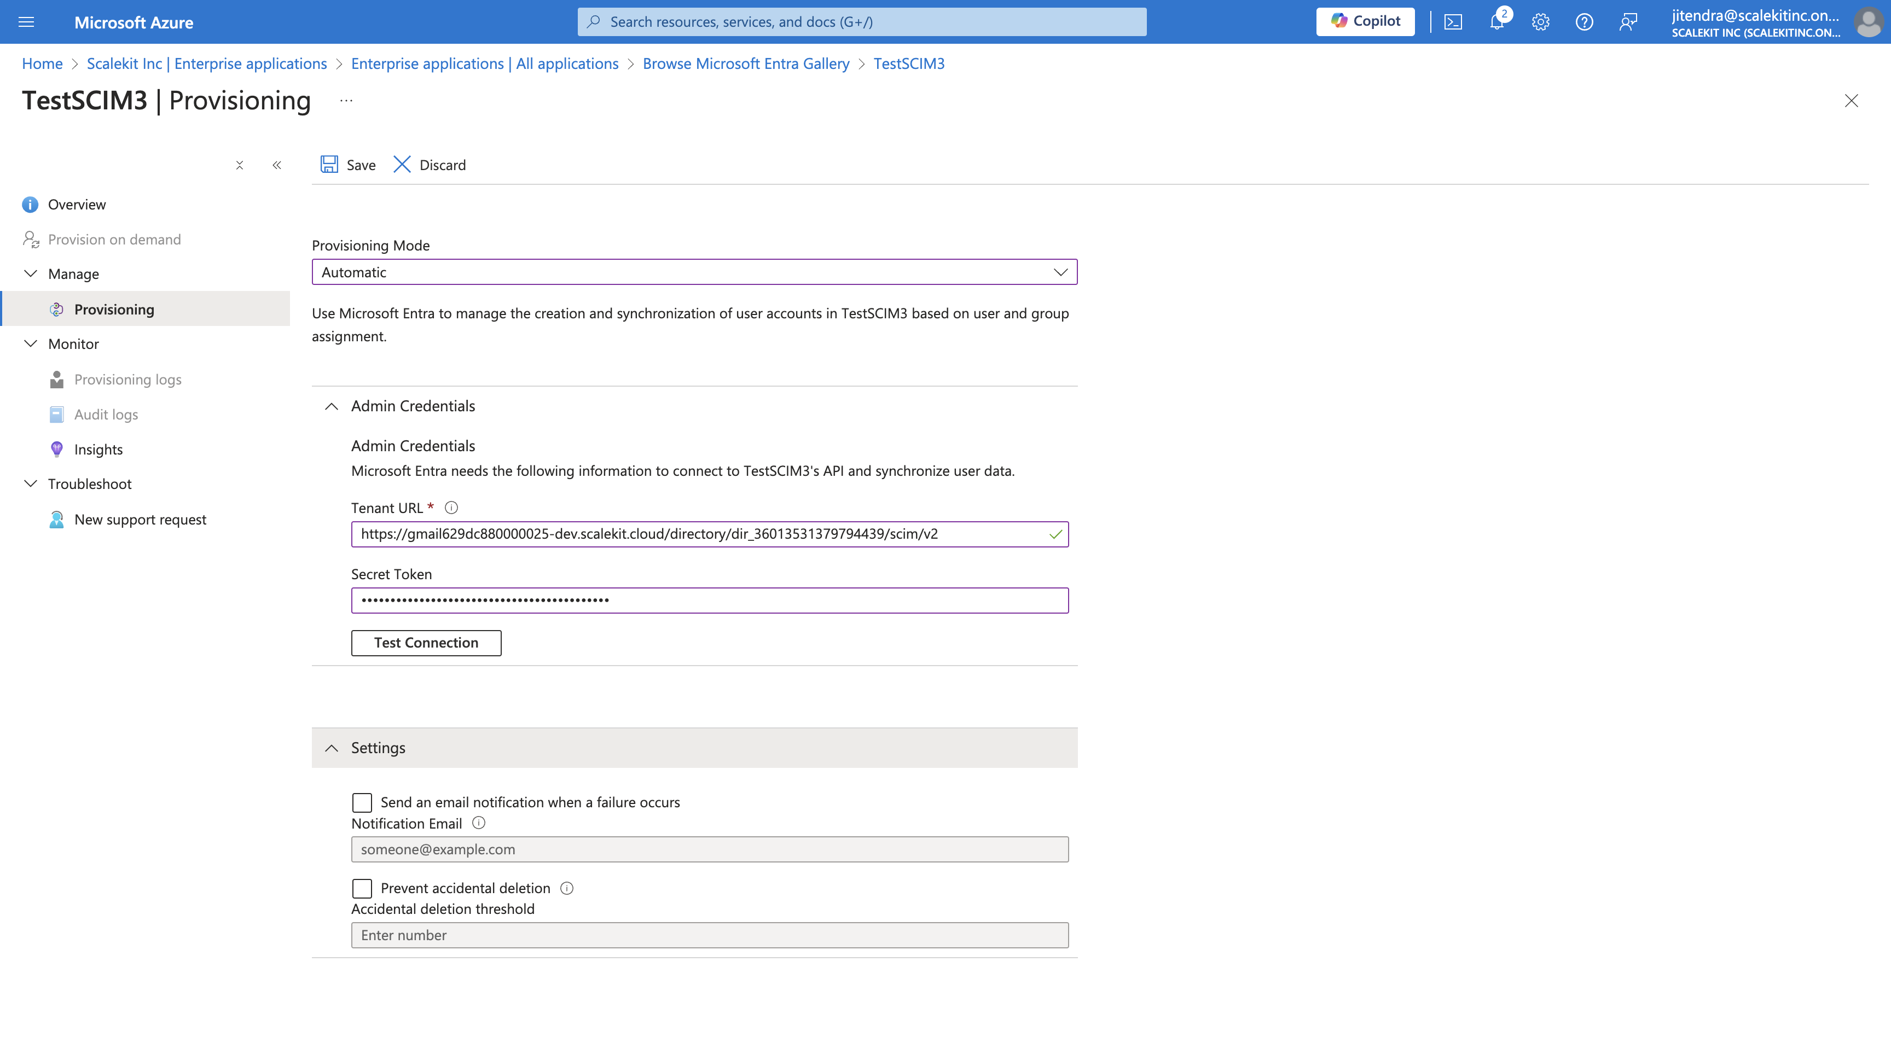Open the ellipsis menu beside page title

346,101
